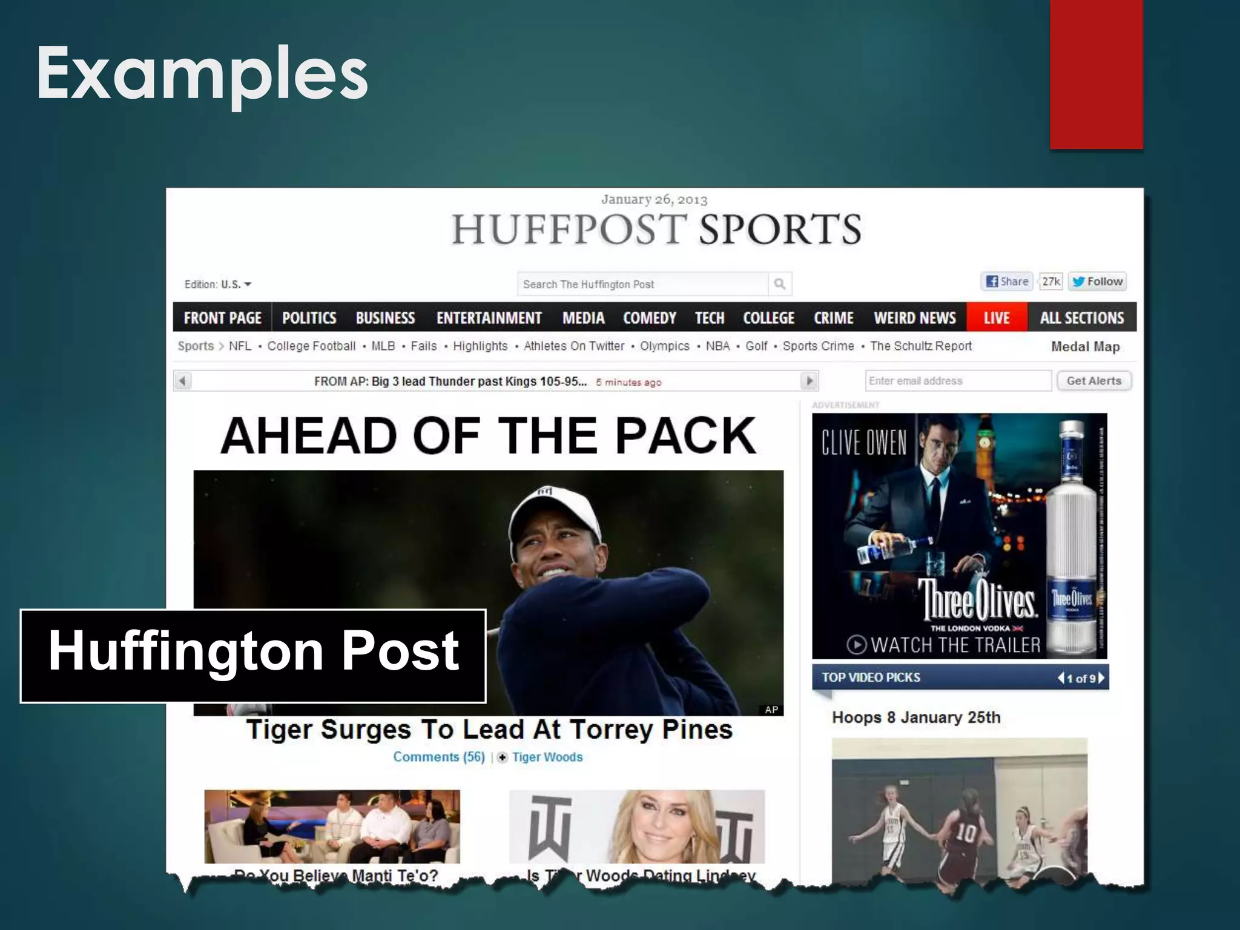Viewport: 1240px width, 930px height.
Task: Open the Highlights subsection
Action: click(480, 346)
